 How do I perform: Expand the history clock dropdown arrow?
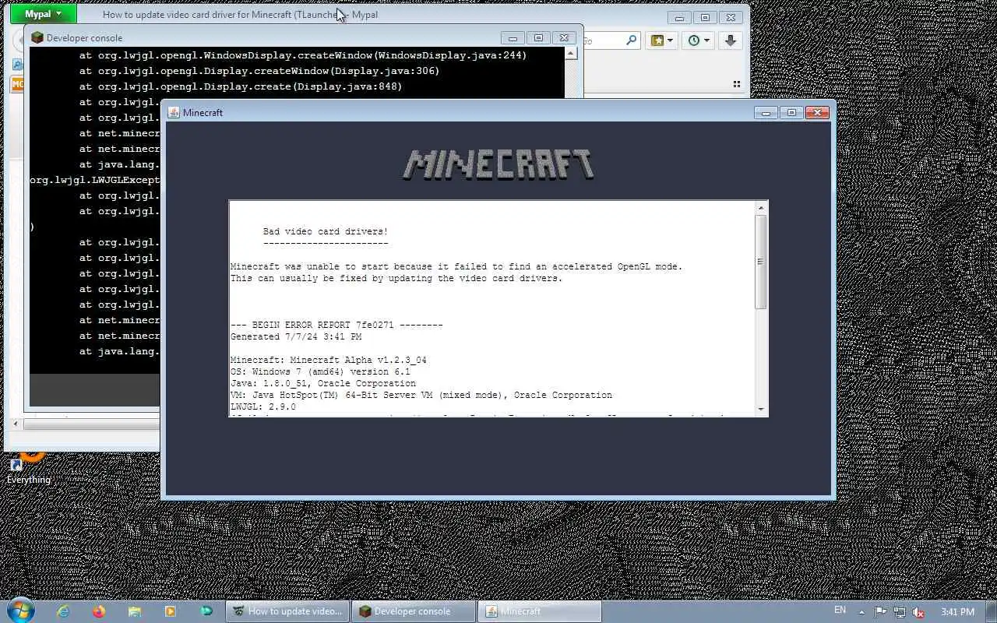[706, 40]
